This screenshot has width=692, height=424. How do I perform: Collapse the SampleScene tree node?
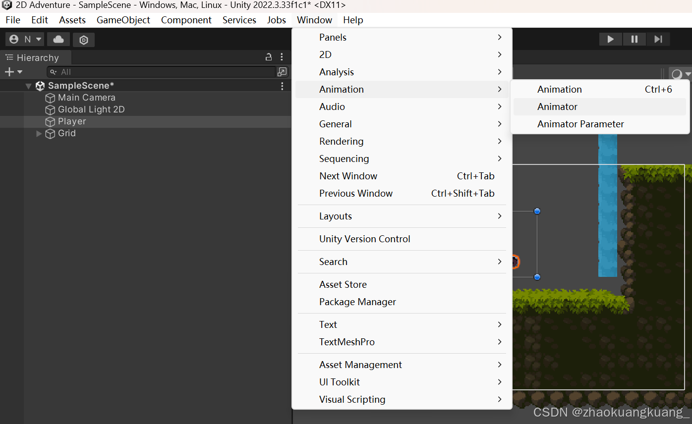(28, 86)
